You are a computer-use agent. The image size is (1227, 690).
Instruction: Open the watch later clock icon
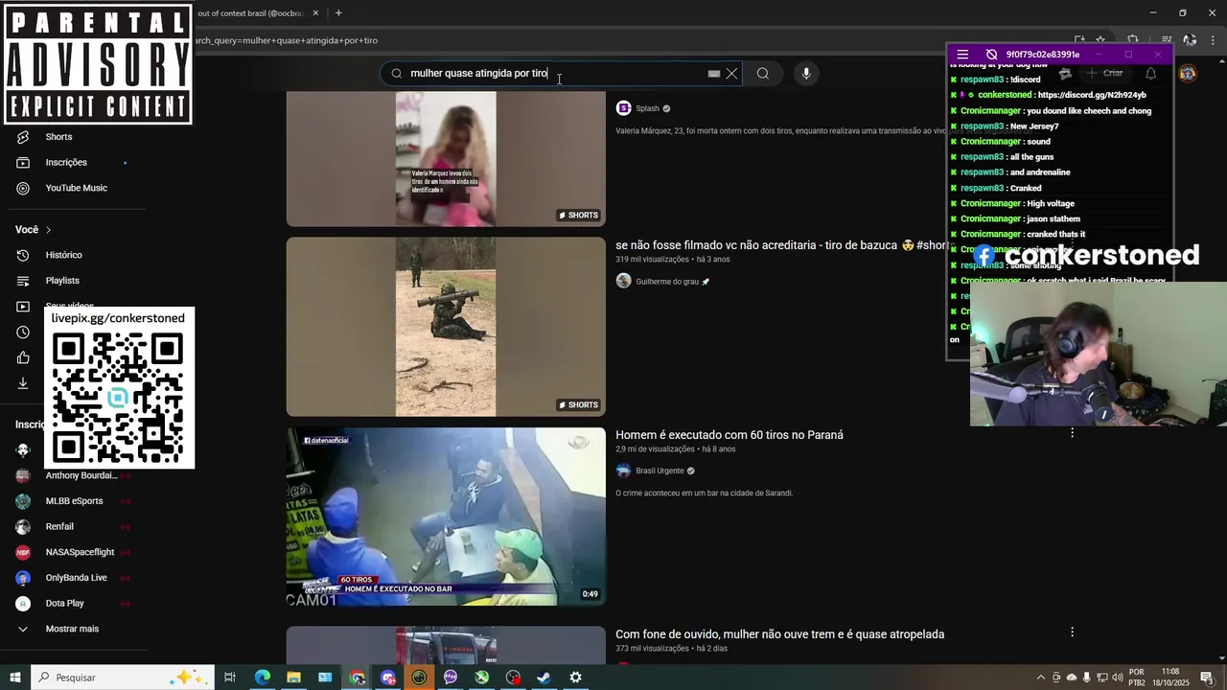tap(23, 333)
